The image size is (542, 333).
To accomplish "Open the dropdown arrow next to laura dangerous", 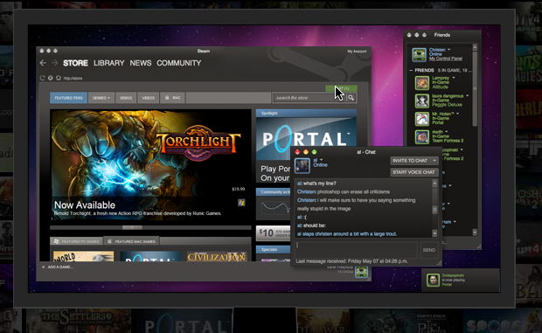I will pyautogui.click(x=467, y=95).
